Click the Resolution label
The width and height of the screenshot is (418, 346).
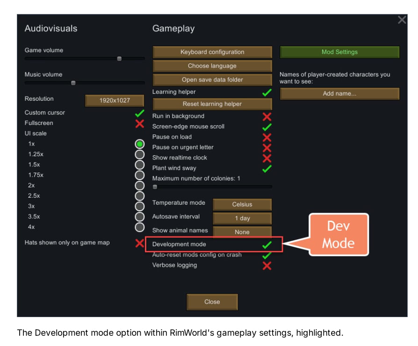pyautogui.click(x=39, y=99)
